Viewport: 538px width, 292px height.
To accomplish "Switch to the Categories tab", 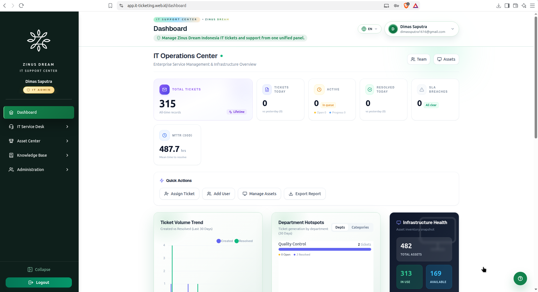I will tap(360, 227).
